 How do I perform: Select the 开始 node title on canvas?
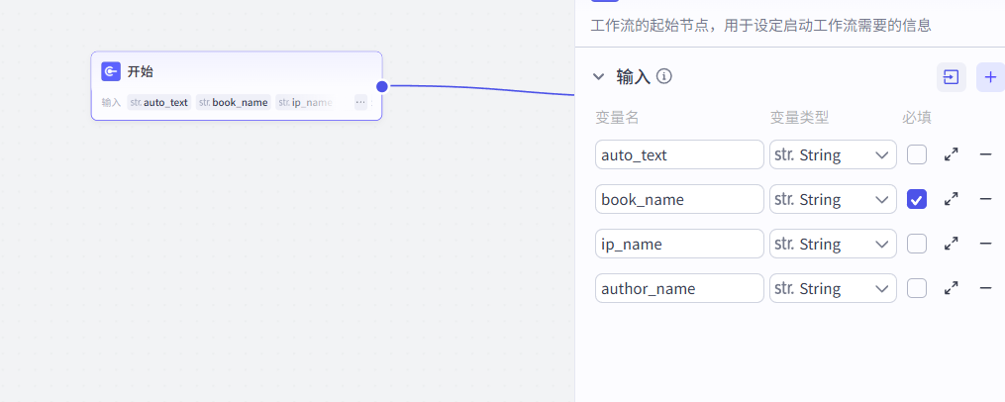point(141,71)
